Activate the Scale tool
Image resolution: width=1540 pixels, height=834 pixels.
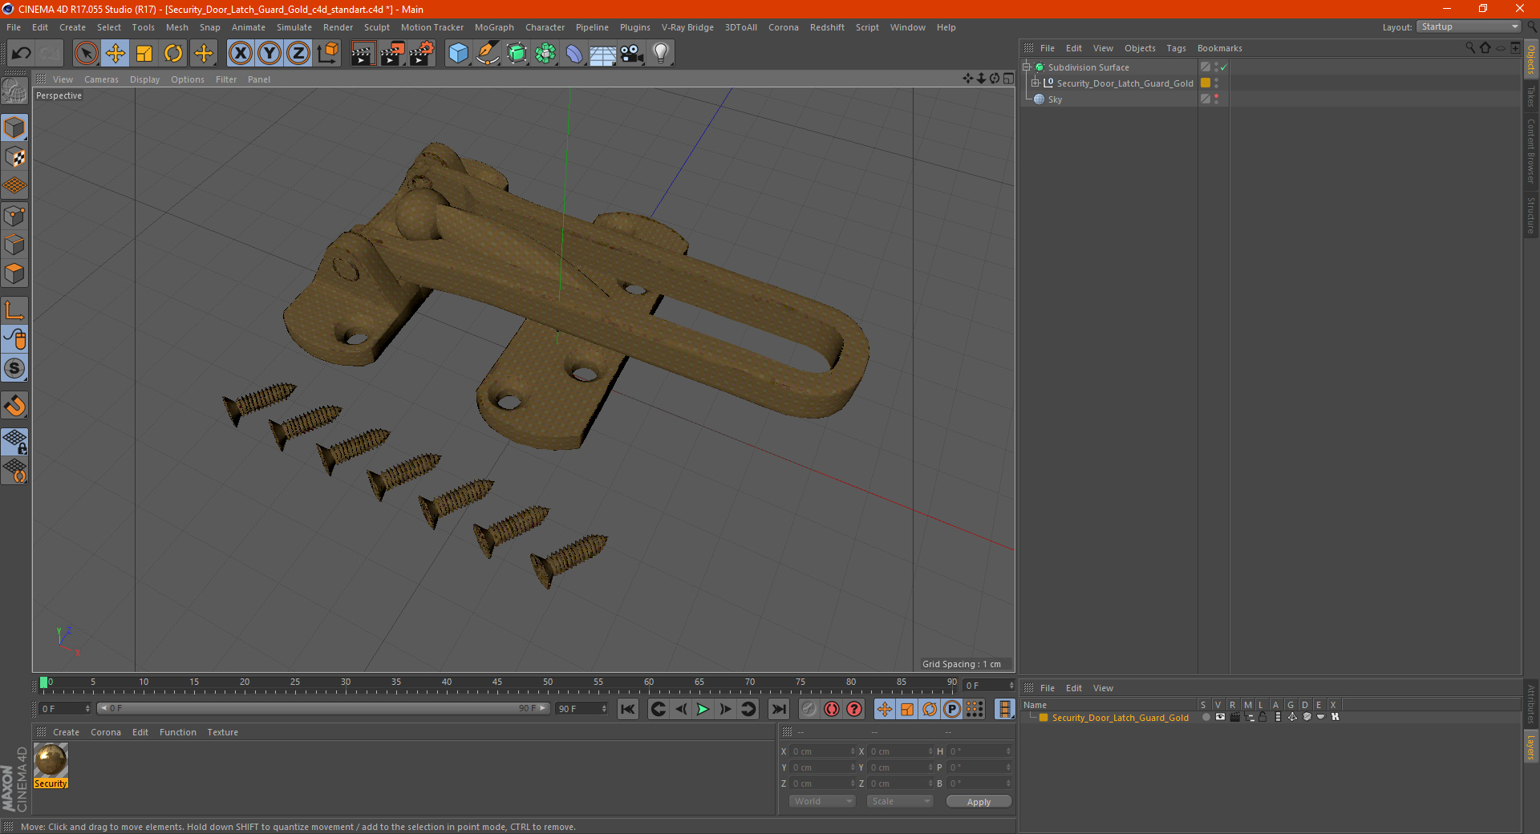[144, 54]
